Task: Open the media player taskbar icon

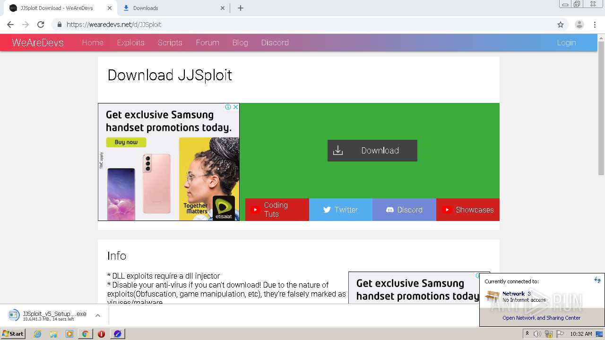Action: (69, 334)
